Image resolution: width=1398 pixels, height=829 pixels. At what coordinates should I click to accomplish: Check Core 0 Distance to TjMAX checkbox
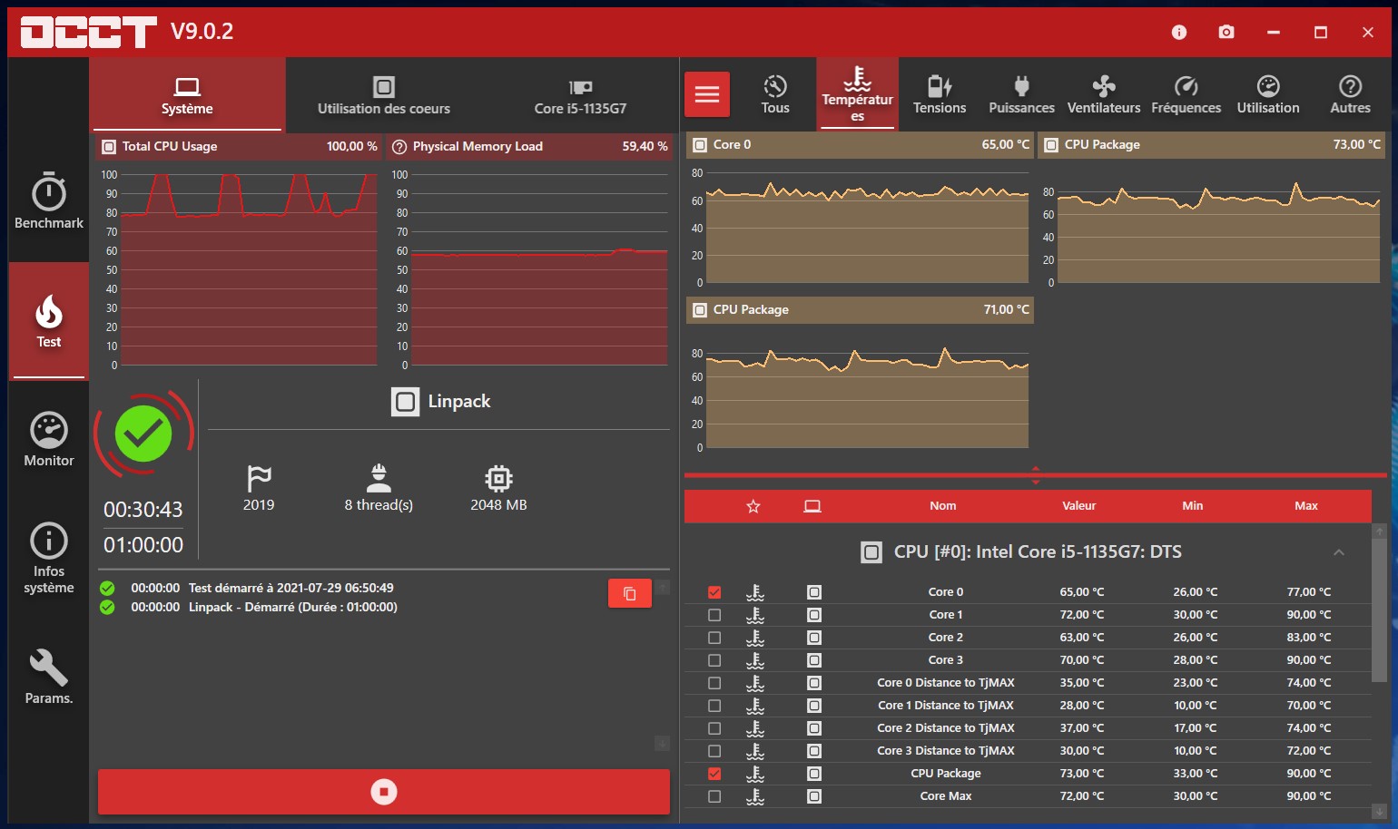point(714,683)
